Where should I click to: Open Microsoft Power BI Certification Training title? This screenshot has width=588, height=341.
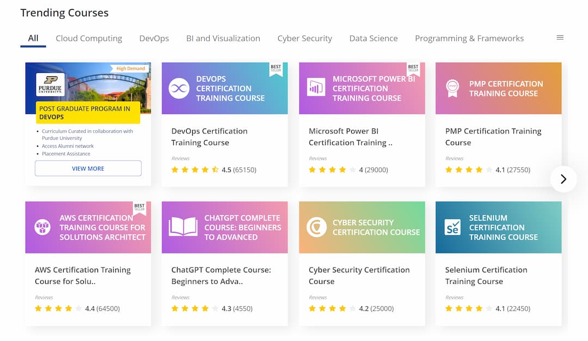[350, 137]
